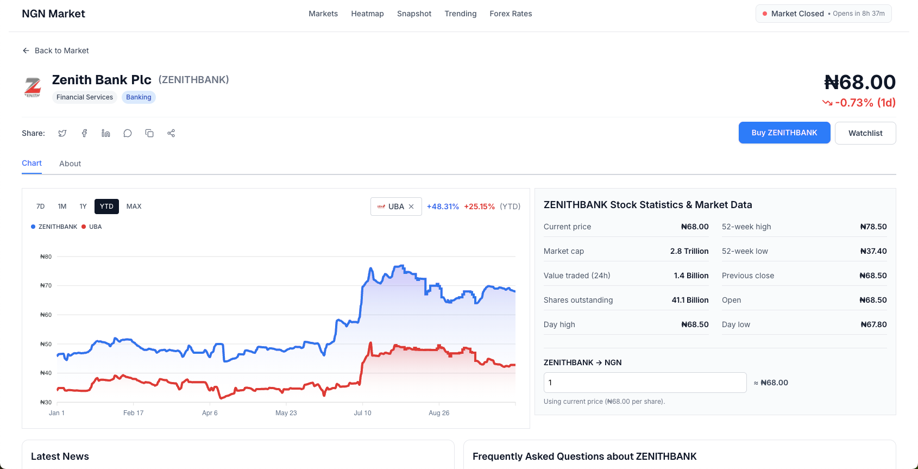Click the Zenith Bank logo
This screenshot has width=918, height=469.
point(33,87)
